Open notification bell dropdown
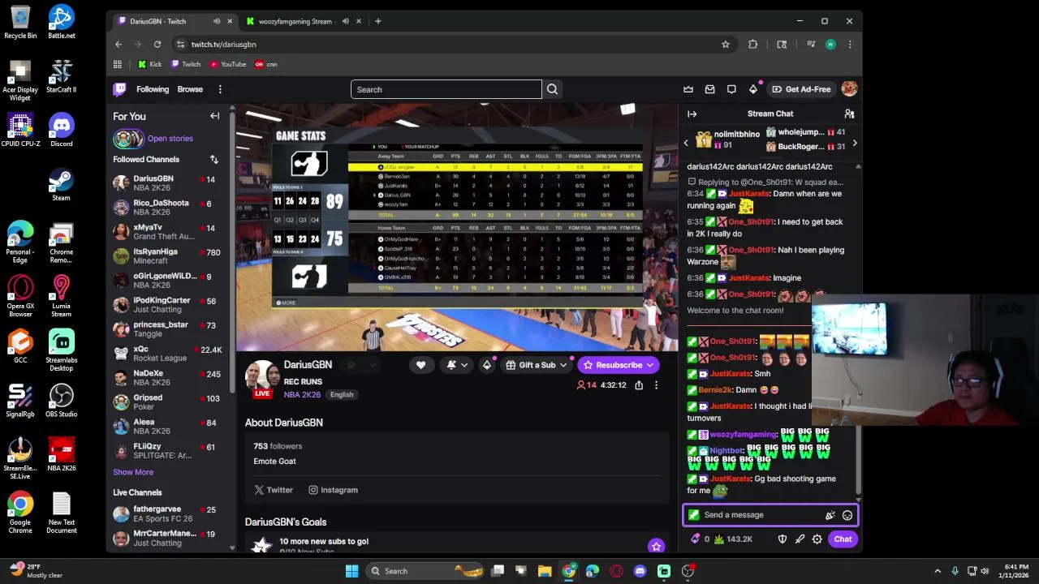The width and height of the screenshot is (1039, 584). [457, 365]
